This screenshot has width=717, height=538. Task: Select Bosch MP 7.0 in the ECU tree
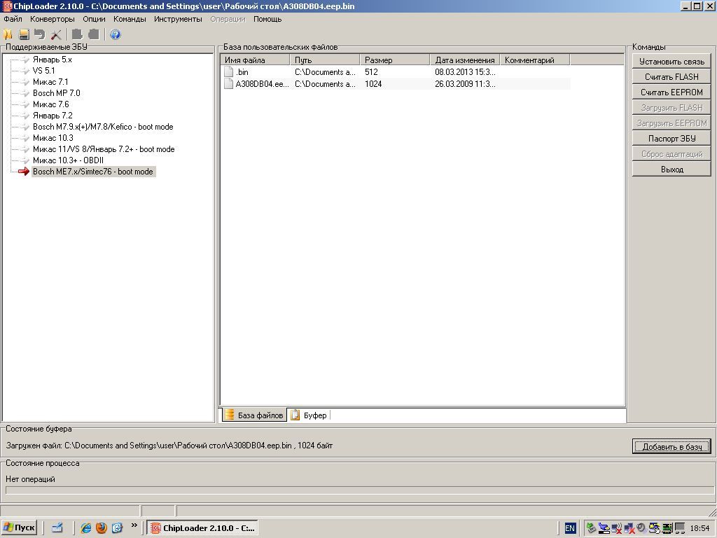[56, 93]
